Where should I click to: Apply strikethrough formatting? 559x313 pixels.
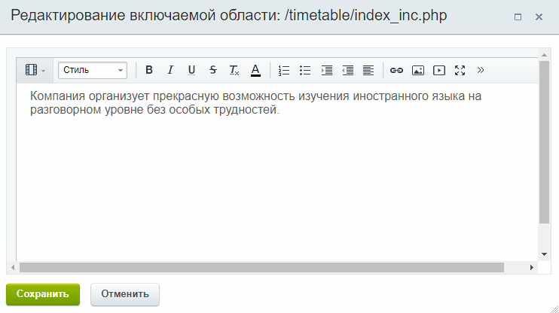click(213, 70)
